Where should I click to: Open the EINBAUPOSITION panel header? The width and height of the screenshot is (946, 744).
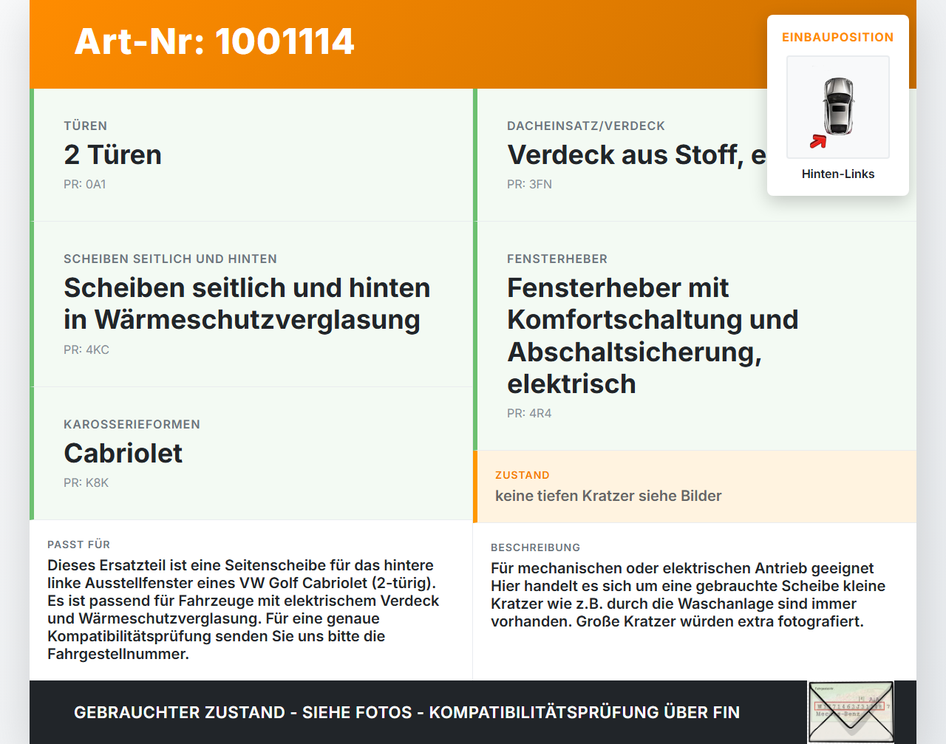838,37
